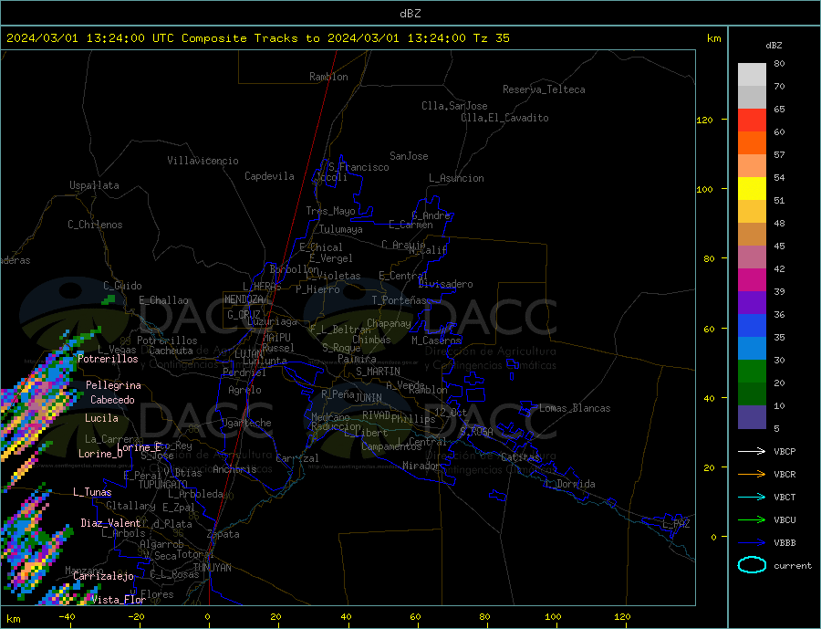Click the white VBCP arrow legend icon
The height and width of the screenshot is (629, 821).
click(752, 451)
